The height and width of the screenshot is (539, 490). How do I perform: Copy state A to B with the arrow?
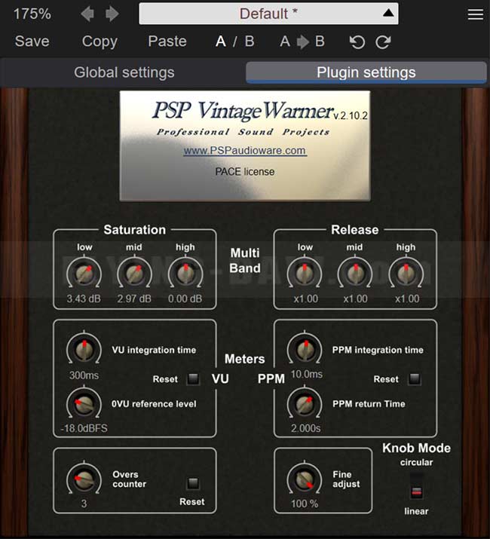point(302,41)
